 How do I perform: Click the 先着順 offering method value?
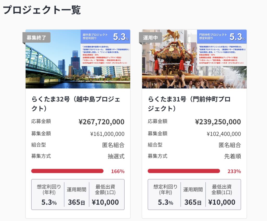[233, 156]
